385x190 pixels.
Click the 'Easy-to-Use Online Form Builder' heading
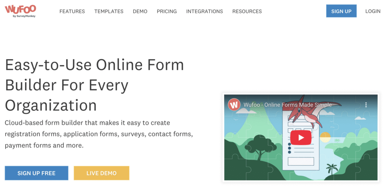[94, 85]
